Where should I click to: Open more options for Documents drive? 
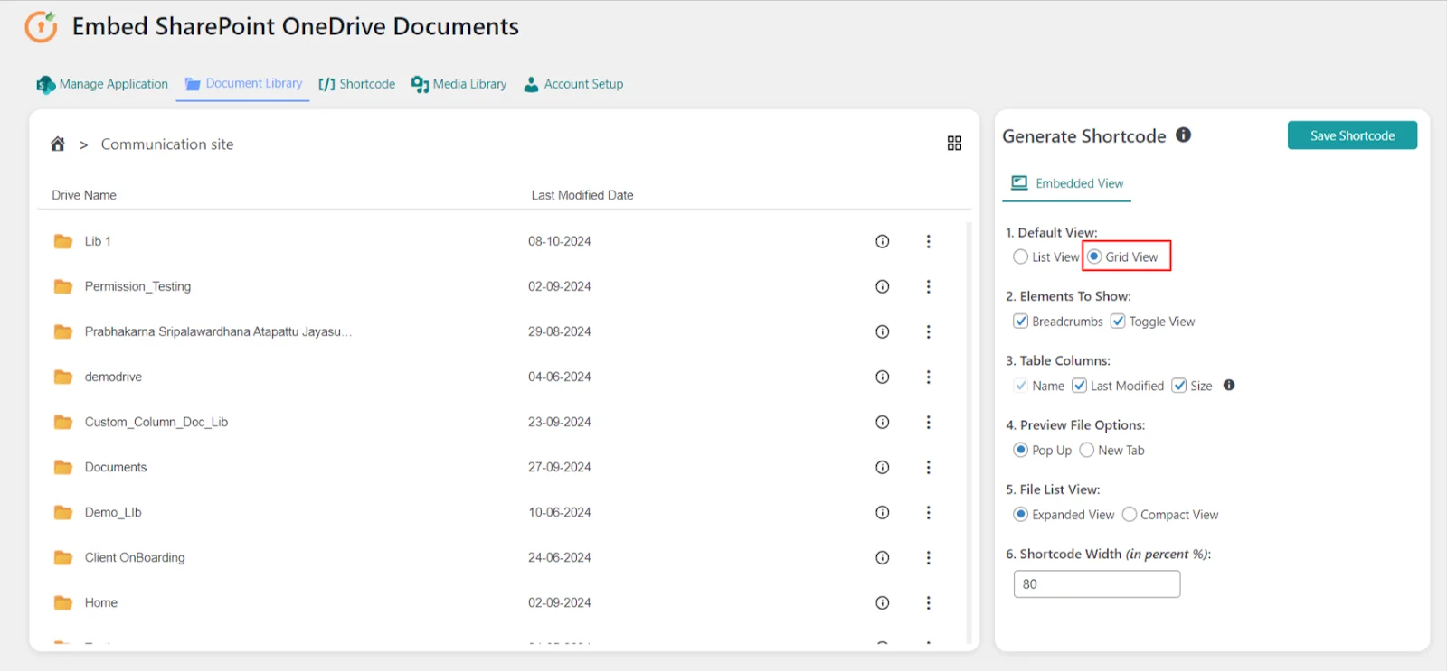click(928, 467)
